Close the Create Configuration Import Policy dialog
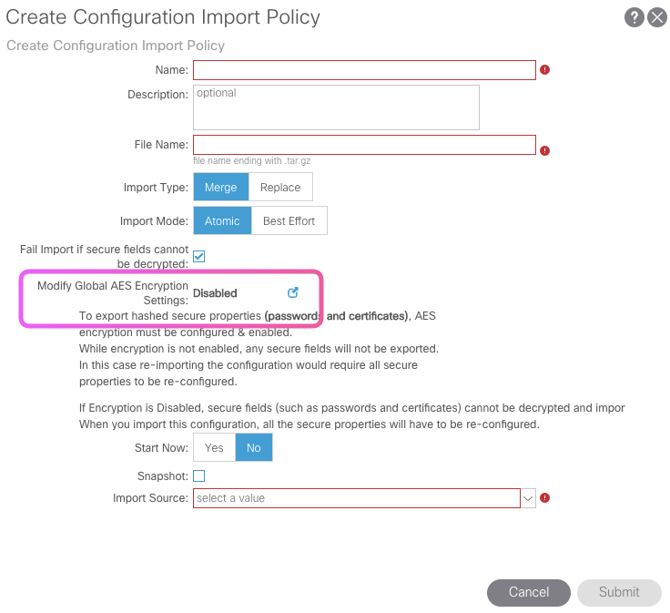The height and width of the screenshot is (613, 670). pos(657,17)
